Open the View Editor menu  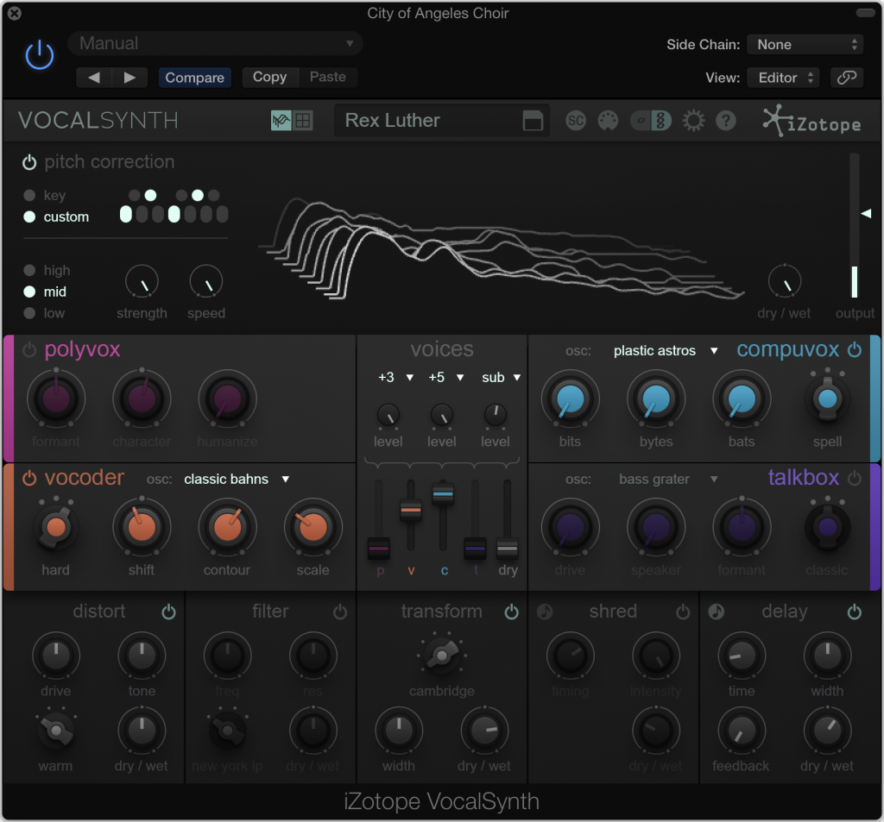coord(782,78)
